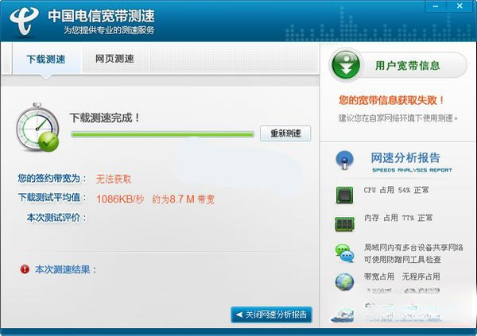Click the CPU chip icon
Image resolution: width=477 pixels, height=336 pixels.
point(345,195)
